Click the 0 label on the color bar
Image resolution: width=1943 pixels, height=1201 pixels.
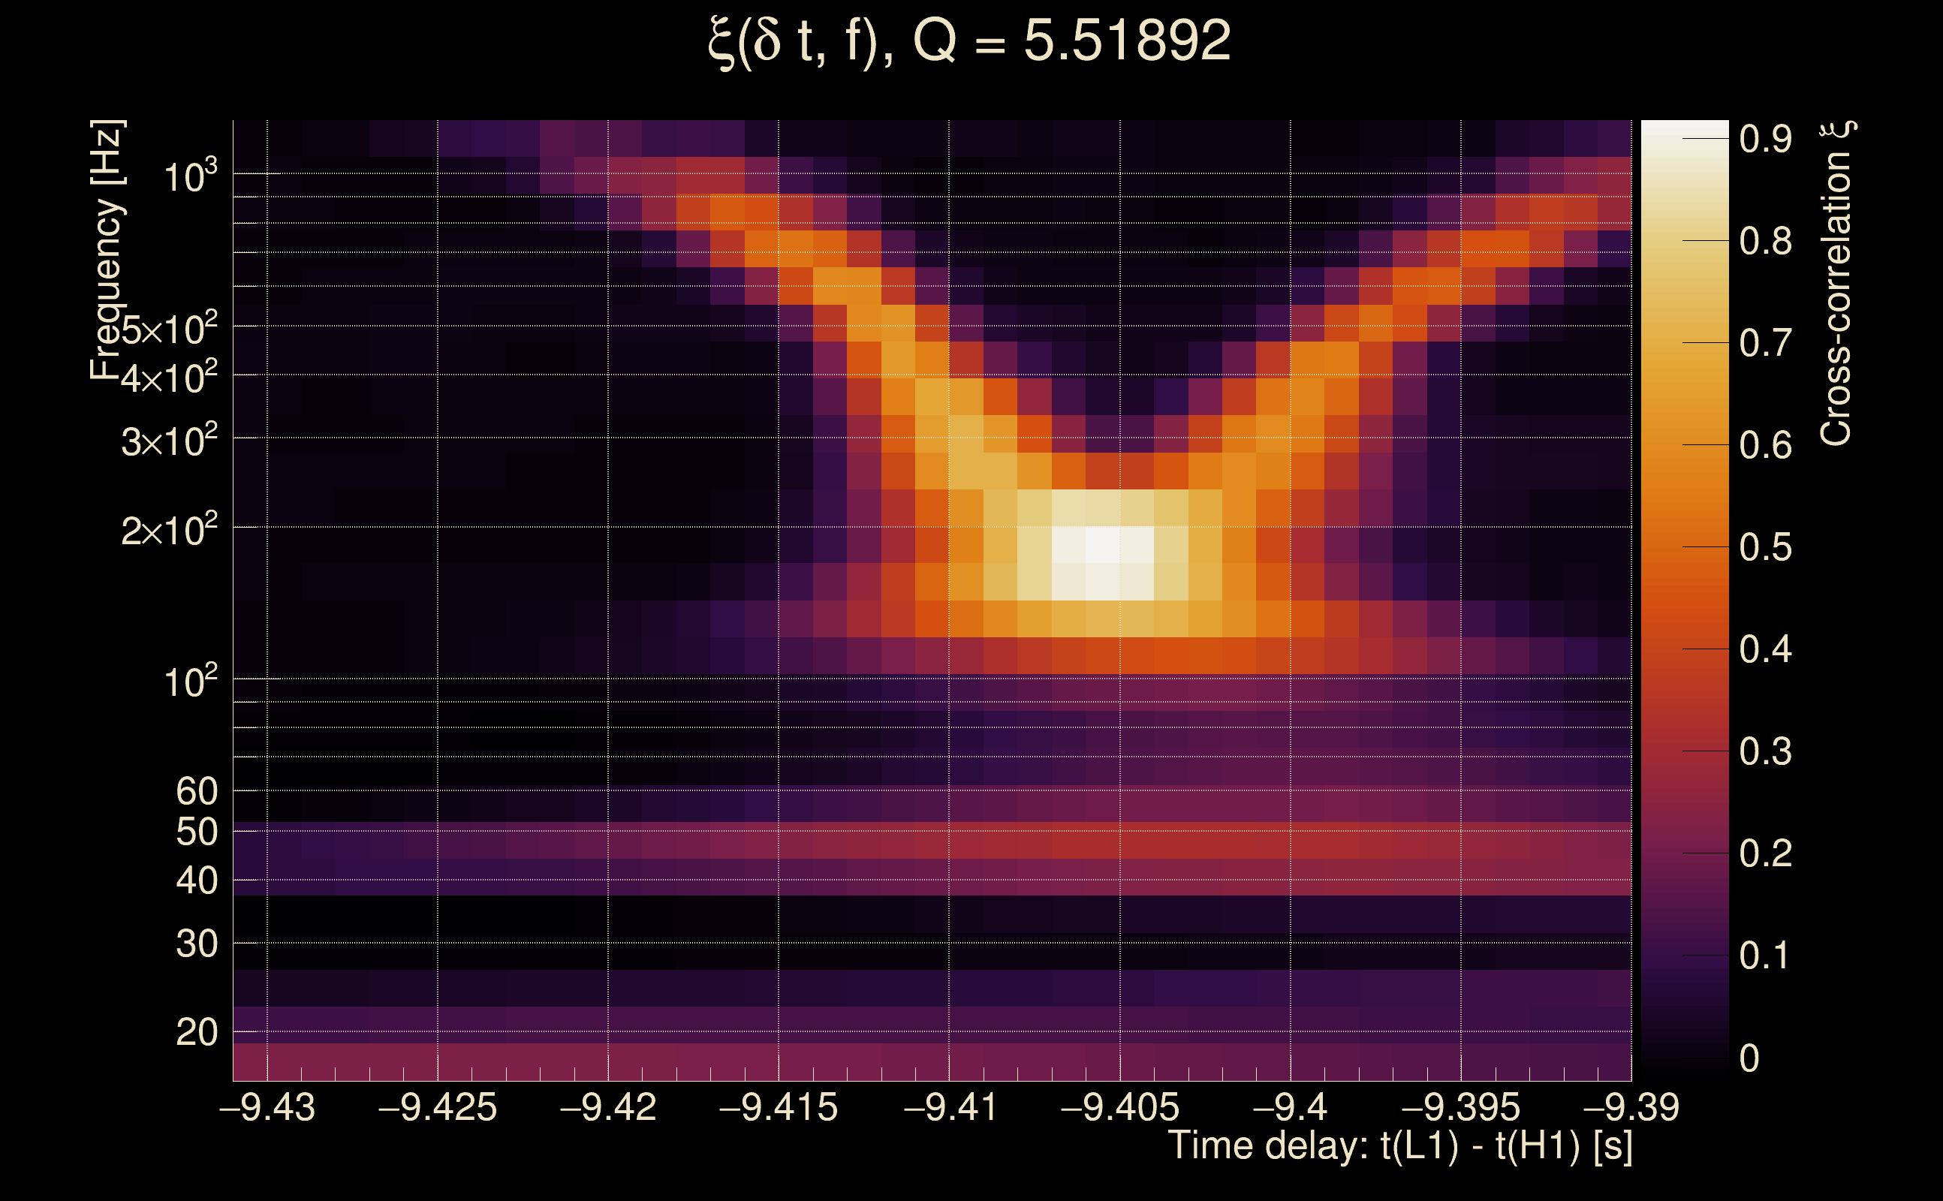click(x=1749, y=1059)
